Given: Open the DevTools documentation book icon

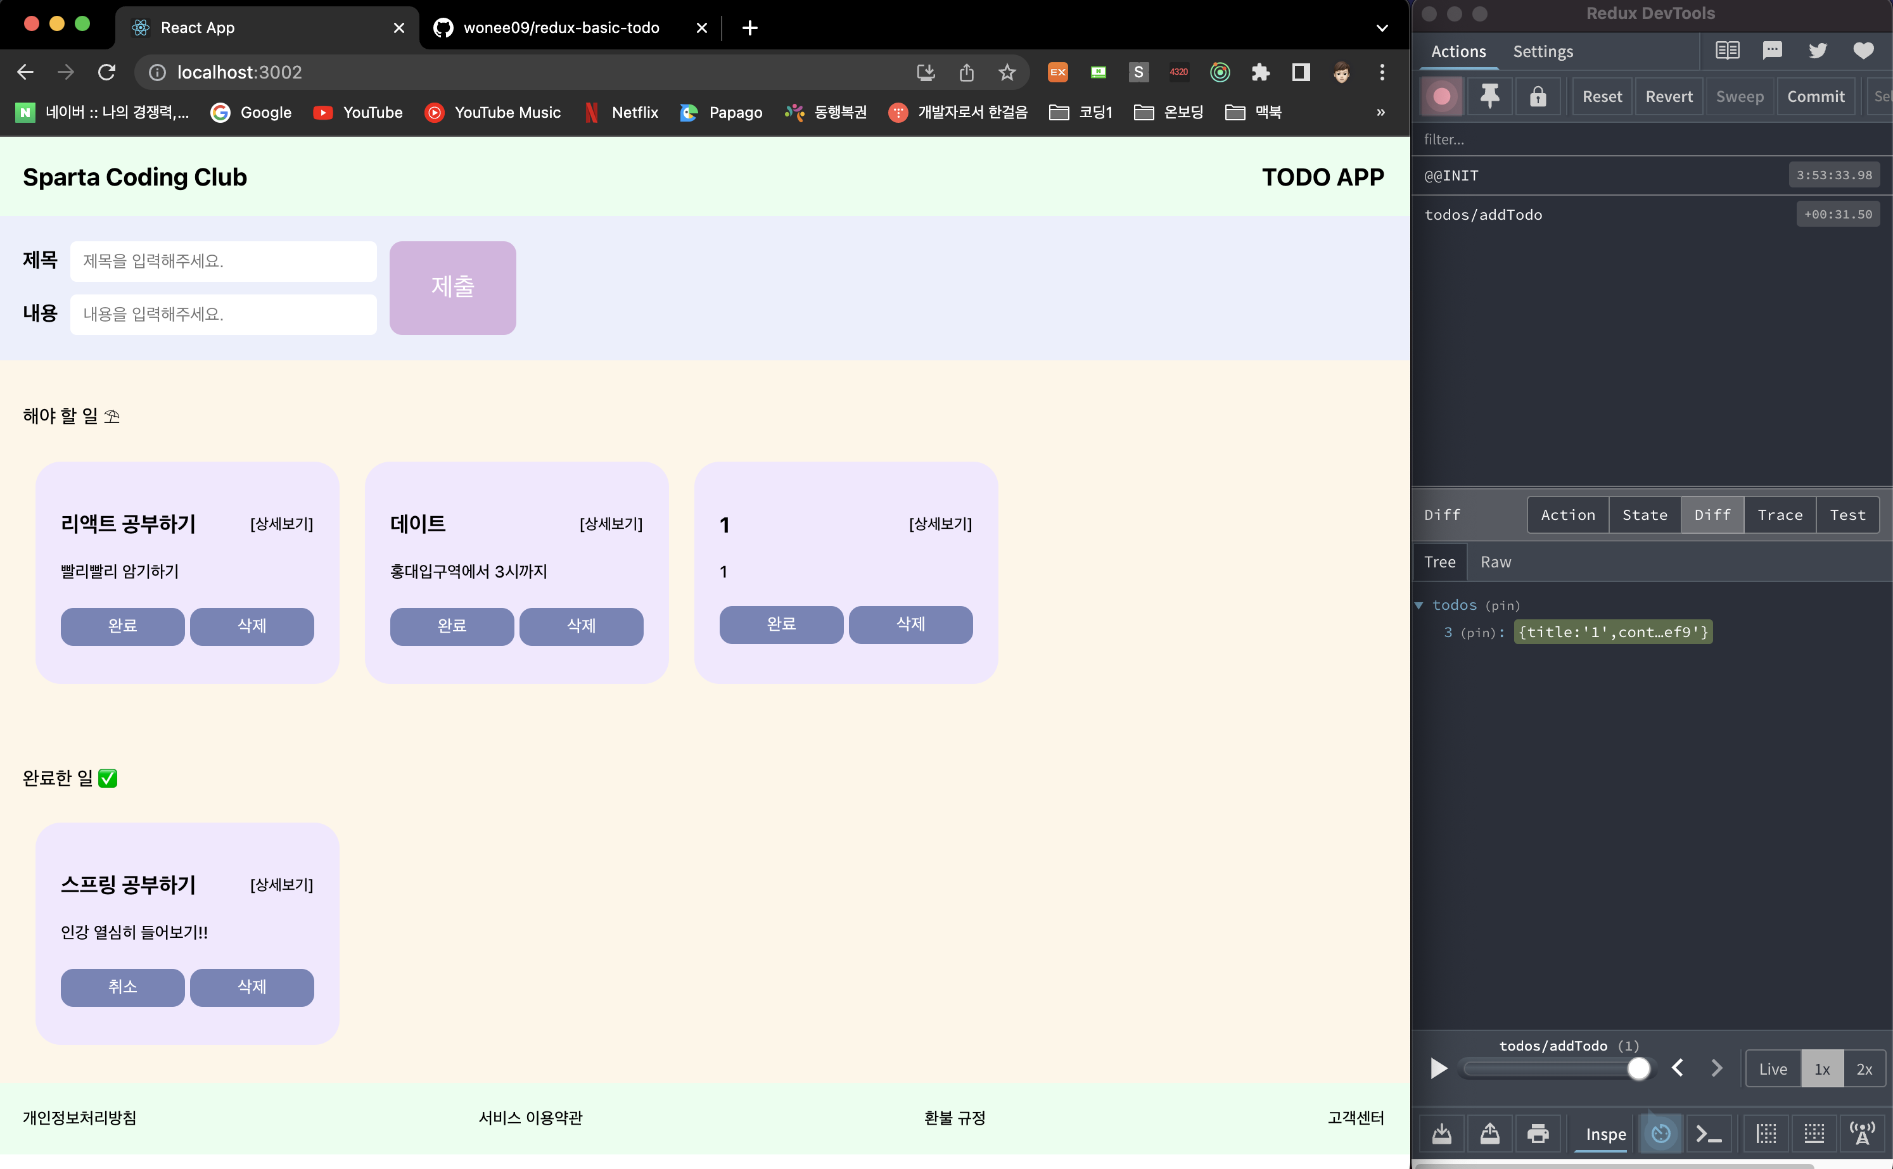Looking at the screenshot, I should click(x=1727, y=51).
